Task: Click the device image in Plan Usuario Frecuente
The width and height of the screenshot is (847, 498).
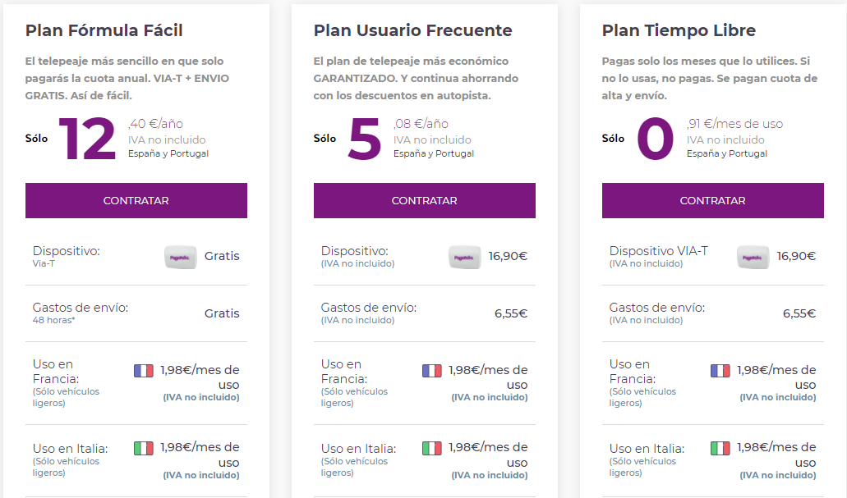Action: (x=464, y=258)
